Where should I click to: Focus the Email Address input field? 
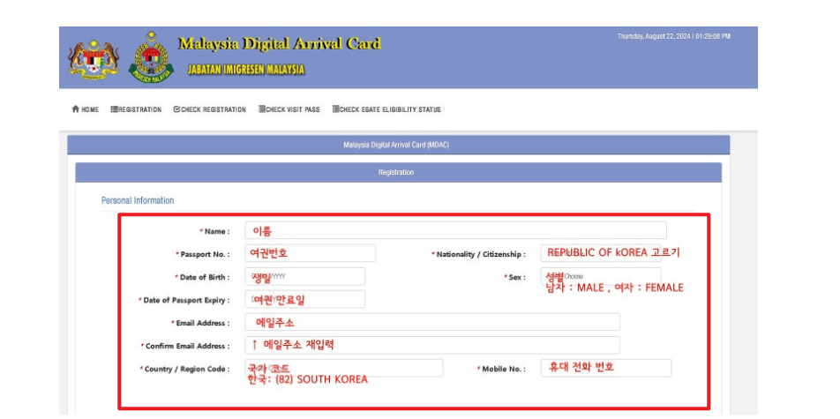click(x=432, y=322)
